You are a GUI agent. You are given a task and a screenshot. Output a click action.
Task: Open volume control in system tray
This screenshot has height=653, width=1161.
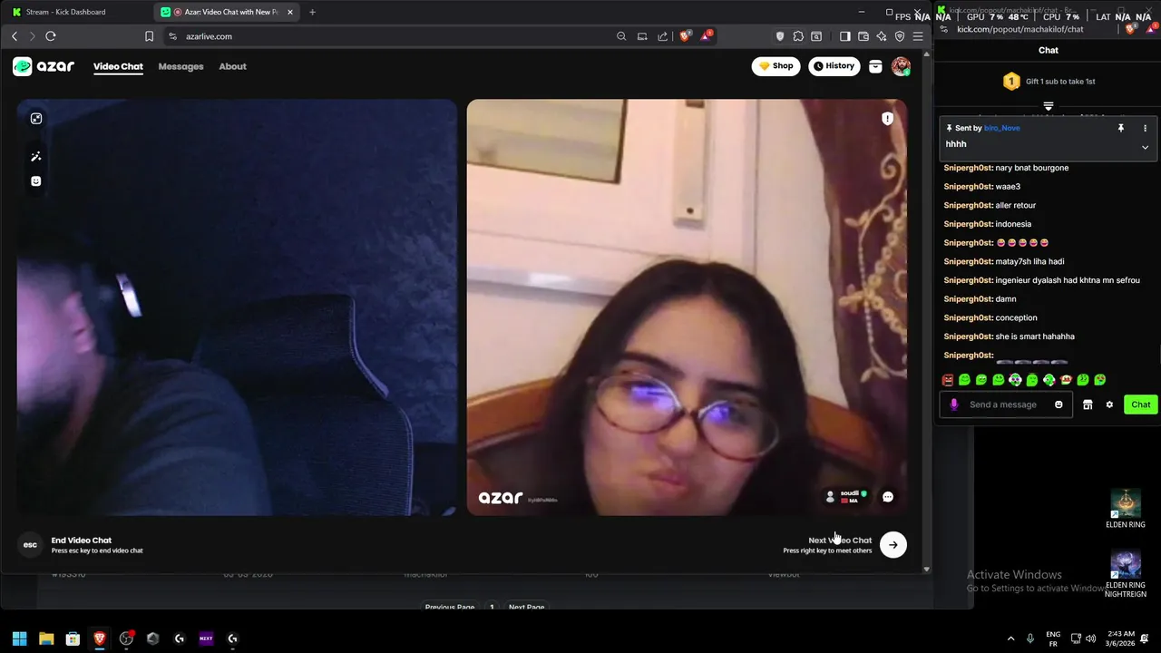coord(1090,638)
